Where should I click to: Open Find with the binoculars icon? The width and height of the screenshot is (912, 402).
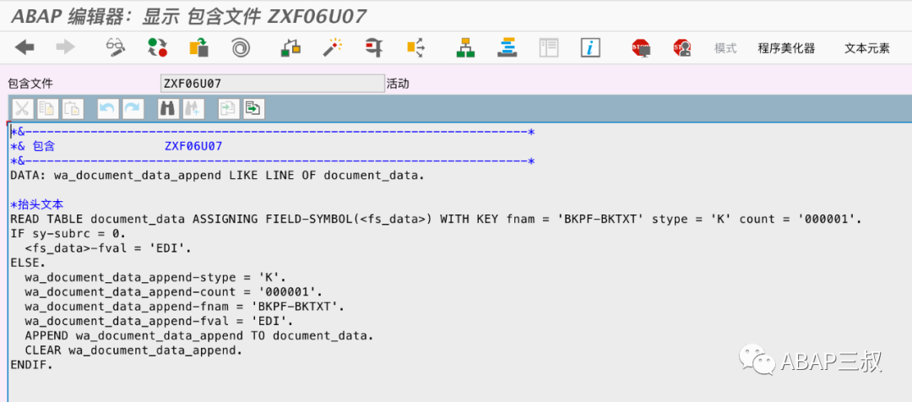(x=168, y=109)
